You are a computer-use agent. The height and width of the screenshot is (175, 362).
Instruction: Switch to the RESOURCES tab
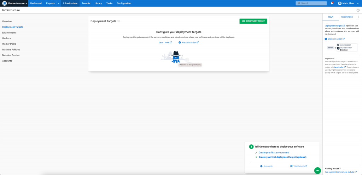[347, 17]
